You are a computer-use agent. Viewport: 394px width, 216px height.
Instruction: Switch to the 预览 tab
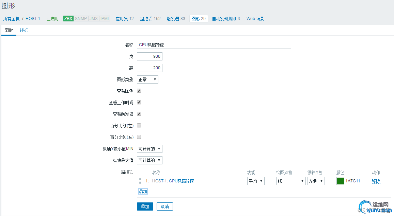23,30
